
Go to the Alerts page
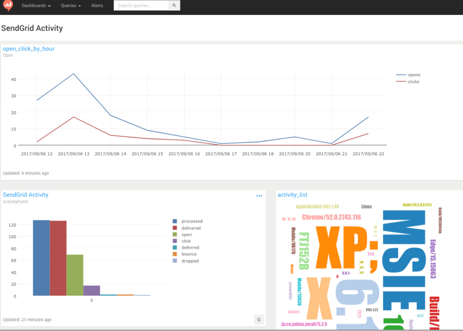click(x=97, y=5)
